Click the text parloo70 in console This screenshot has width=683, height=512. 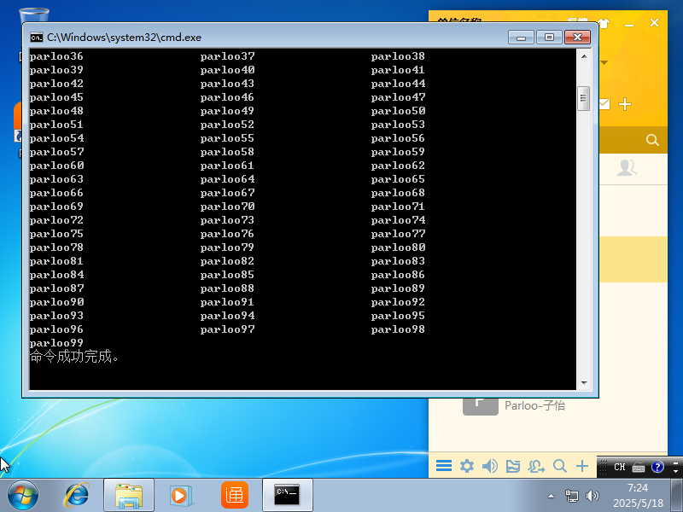tap(227, 207)
